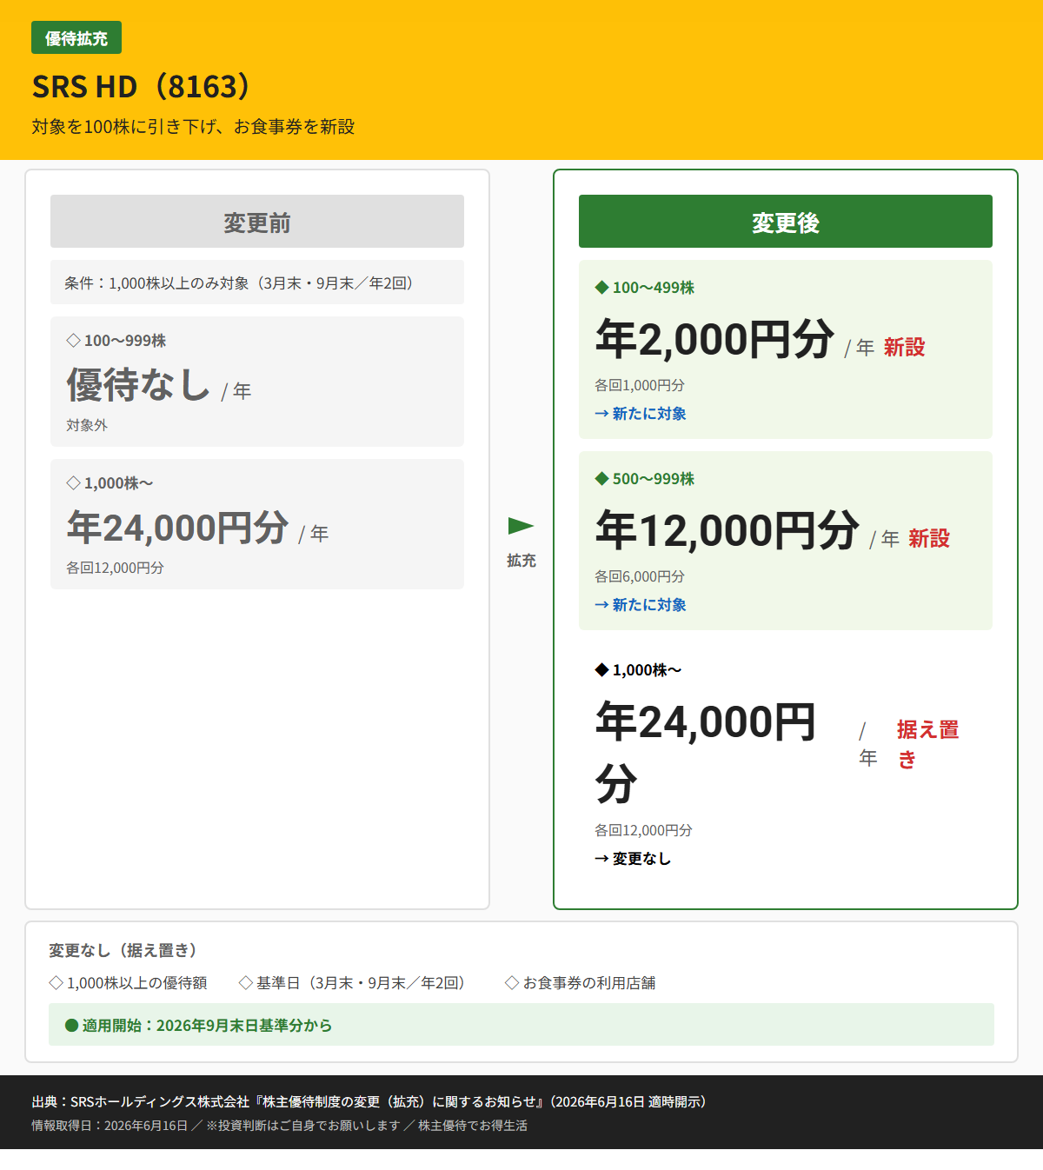Click the 1,000株〜 label in 変更後 panel
Viewport: 1043px width, 1170px height.
pyautogui.click(x=639, y=670)
